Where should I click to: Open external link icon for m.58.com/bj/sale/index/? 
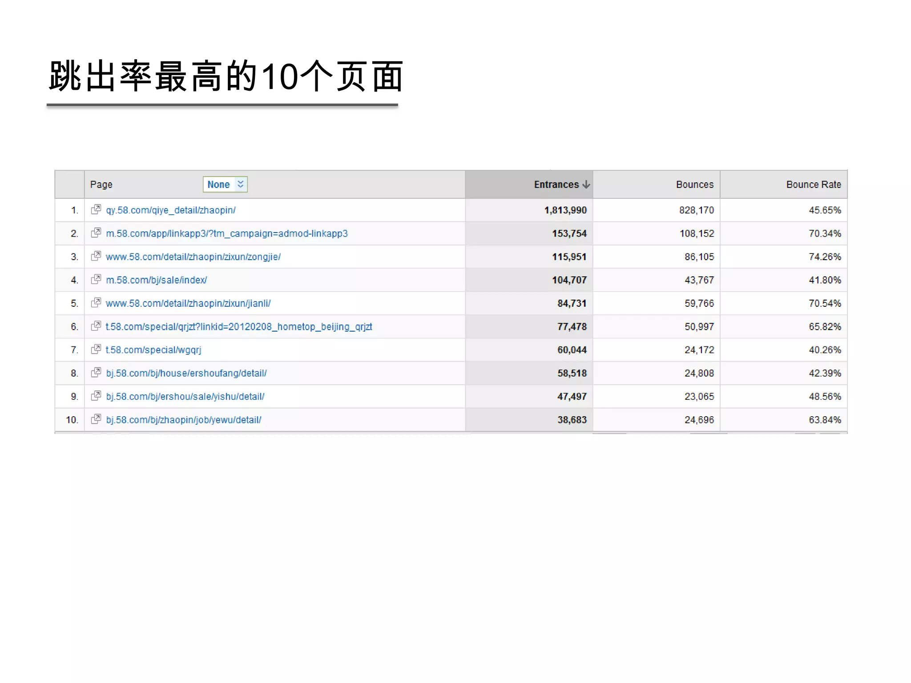pos(96,279)
